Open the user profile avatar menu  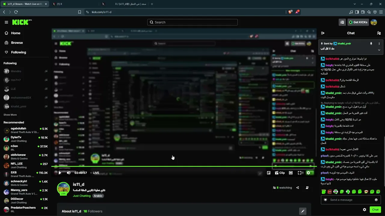[374, 22]
